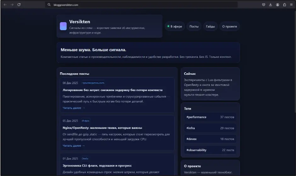
Task: Click the '01 Дек 2025' date
Action: 70,158
